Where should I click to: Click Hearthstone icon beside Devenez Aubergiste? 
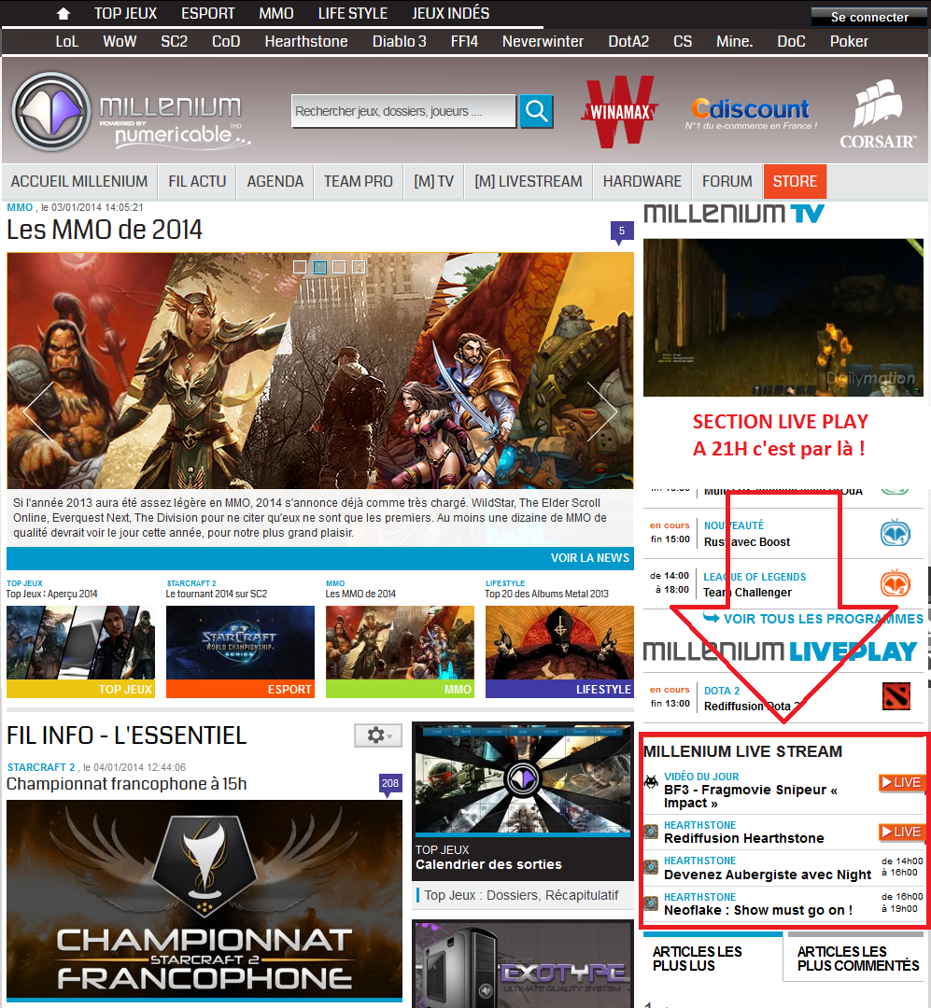(x=651, y=866)
